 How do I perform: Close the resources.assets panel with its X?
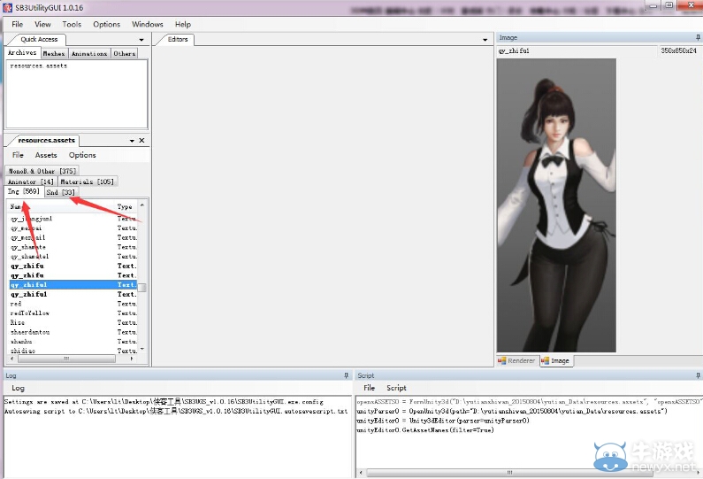coord(141,141)
